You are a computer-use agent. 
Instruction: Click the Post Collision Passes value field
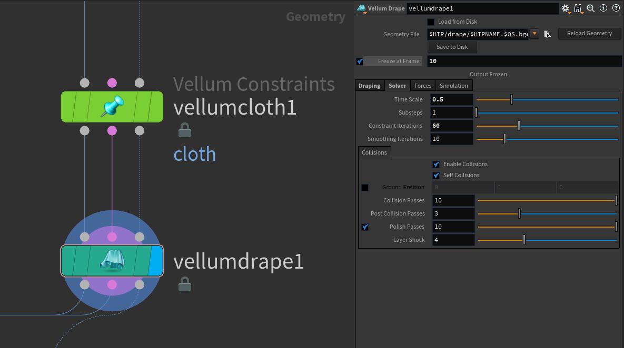[x=453, y=214]
